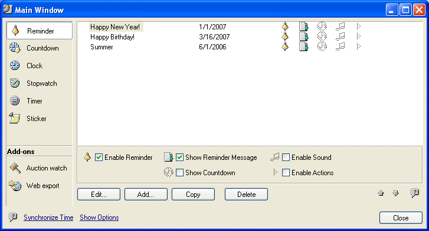Turn on the Enable Actions checkbox
This screenshot has width=429, height=231.
click(286, 172)
